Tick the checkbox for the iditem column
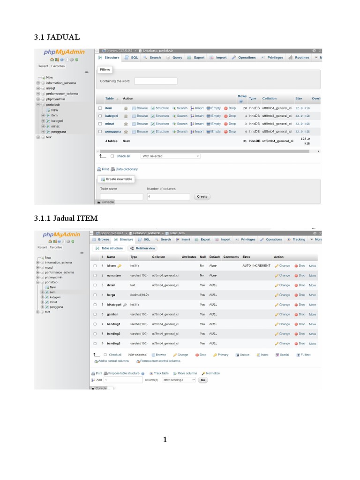The width and height of the screenshot is (360, 480). coord(95,266)
